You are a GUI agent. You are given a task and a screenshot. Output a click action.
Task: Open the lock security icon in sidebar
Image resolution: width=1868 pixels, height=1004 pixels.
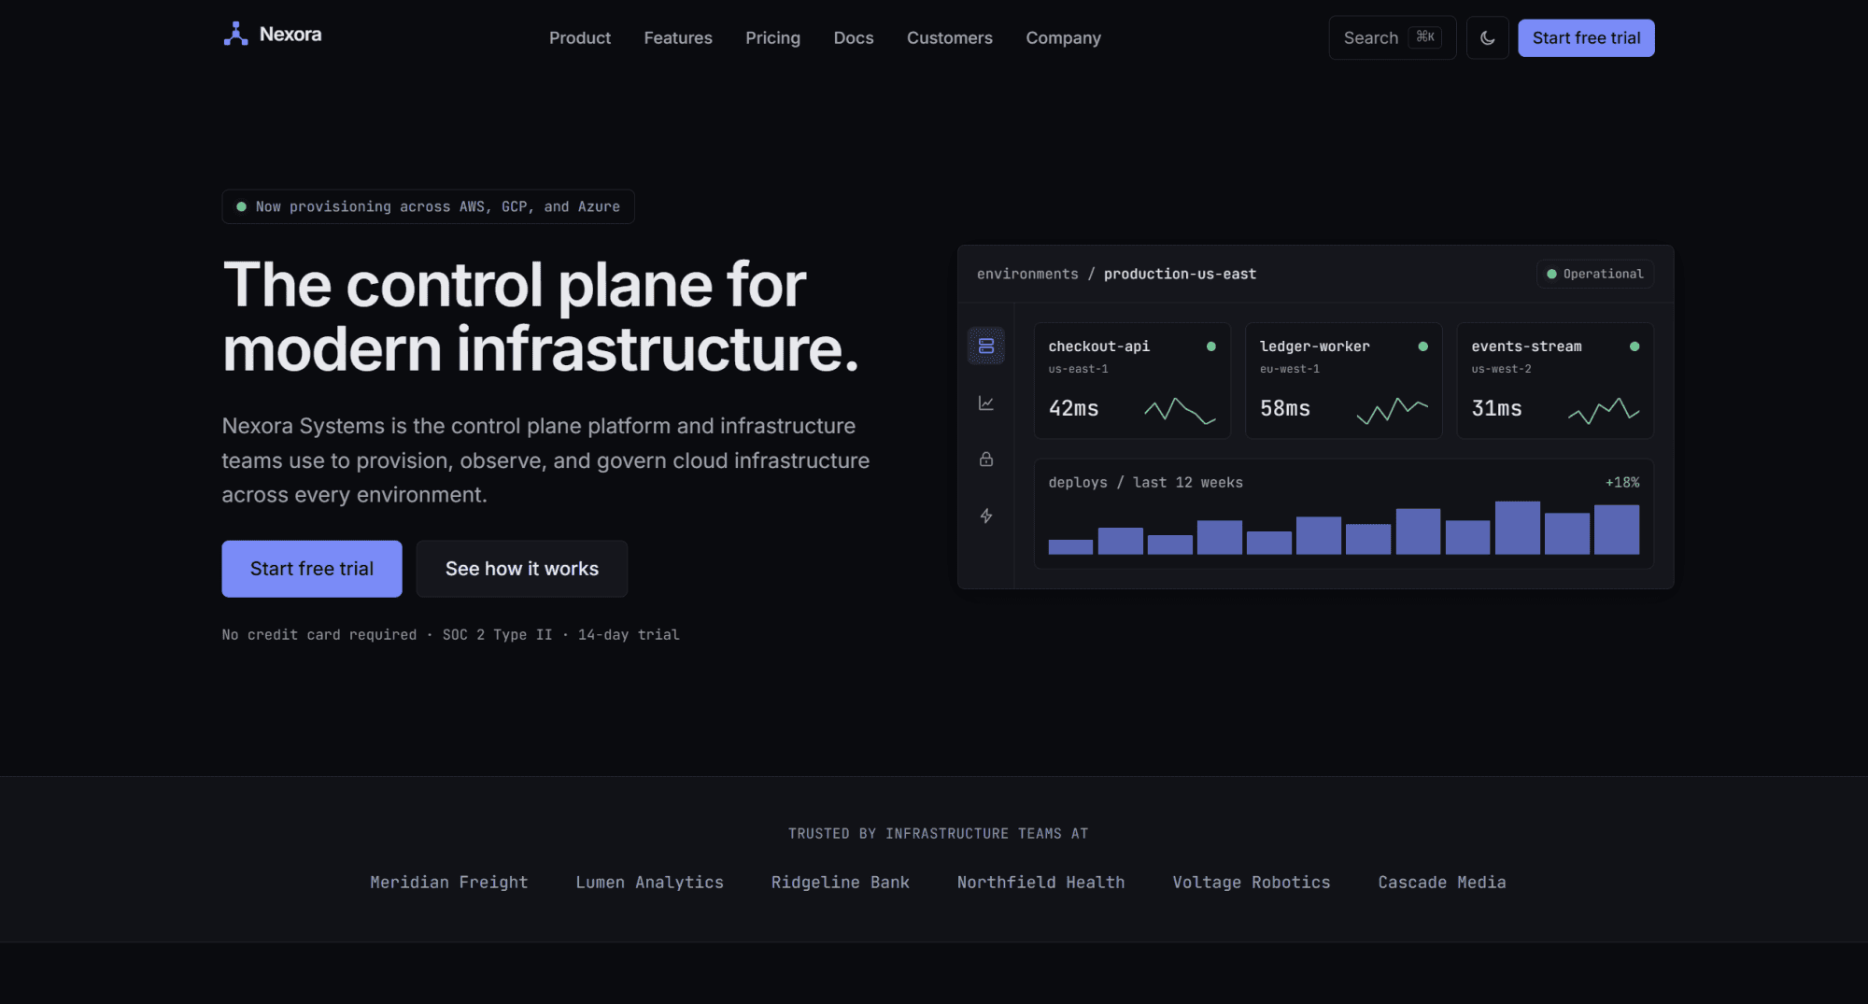point(986,459)
